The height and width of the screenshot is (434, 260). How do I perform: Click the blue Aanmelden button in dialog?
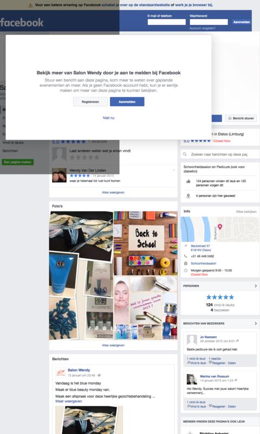tap(127, 102)
